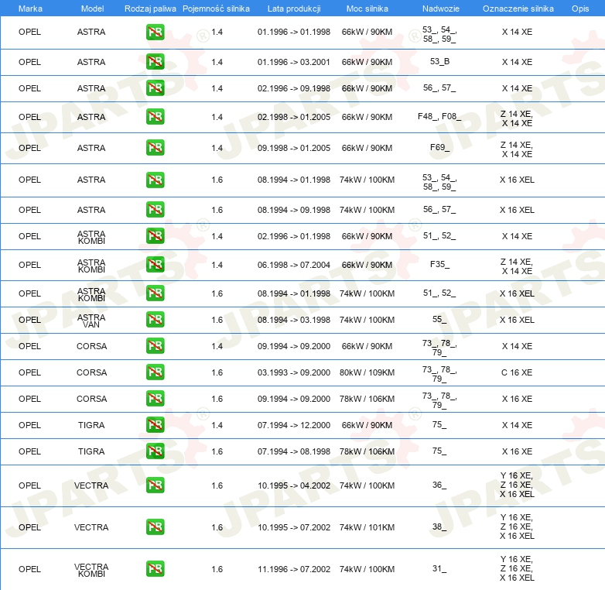Click fuel icon in Vectra Kombi 31_ row
Viewport: 605px width, 590px height.
click(155, 569)
